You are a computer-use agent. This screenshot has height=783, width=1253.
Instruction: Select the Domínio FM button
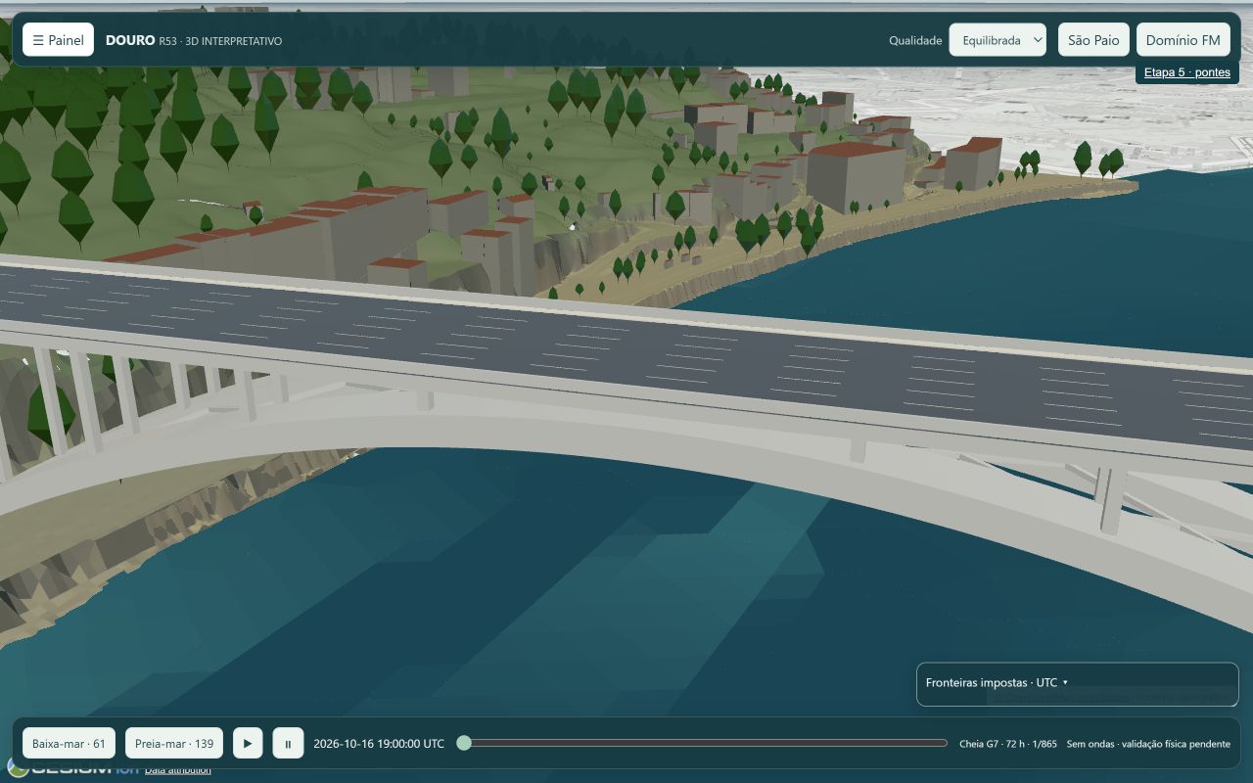tap(1183, 40)
